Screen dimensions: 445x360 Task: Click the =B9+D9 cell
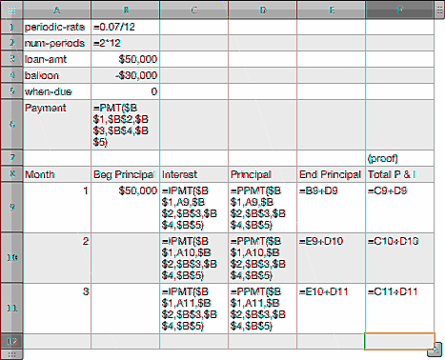(x=332, y=208)
